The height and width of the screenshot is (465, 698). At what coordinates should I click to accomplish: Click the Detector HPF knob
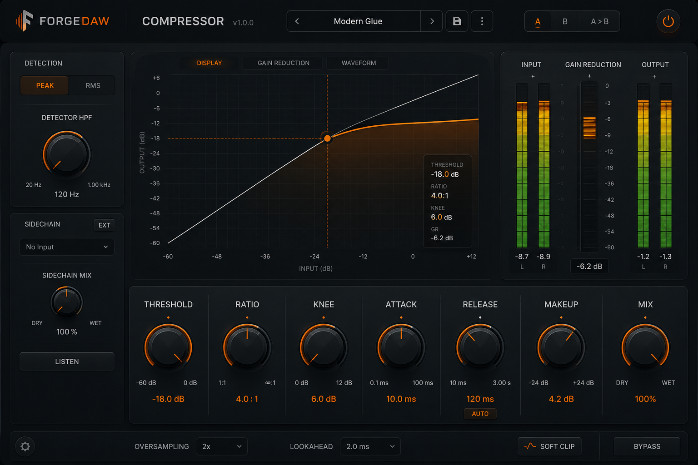coord(67,154)
